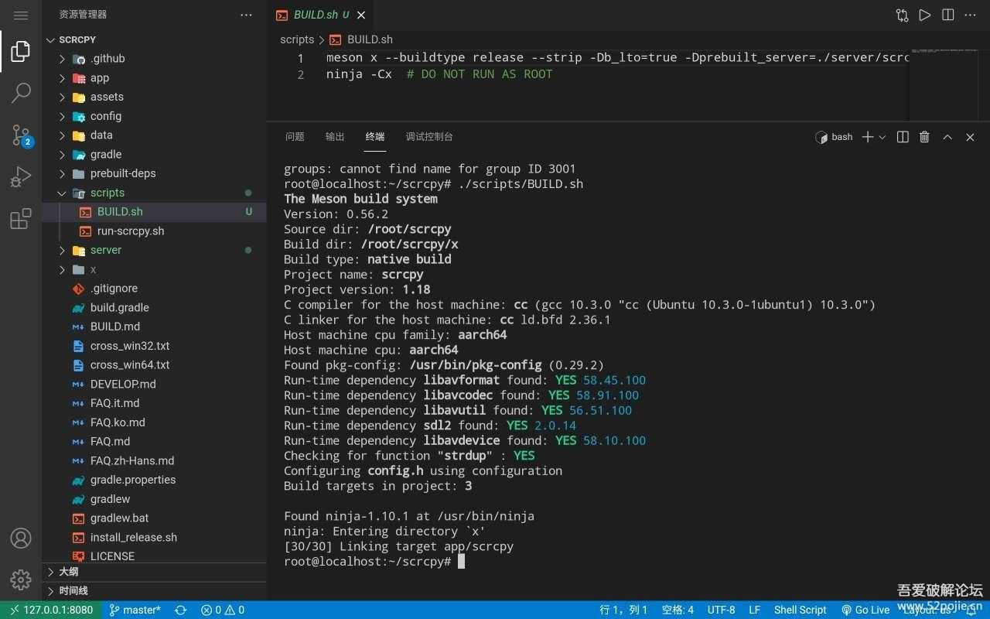The width and height of the screenshot is (990, 619).
Task: Add a new terminal with plus icon
Action: (868, 137)
